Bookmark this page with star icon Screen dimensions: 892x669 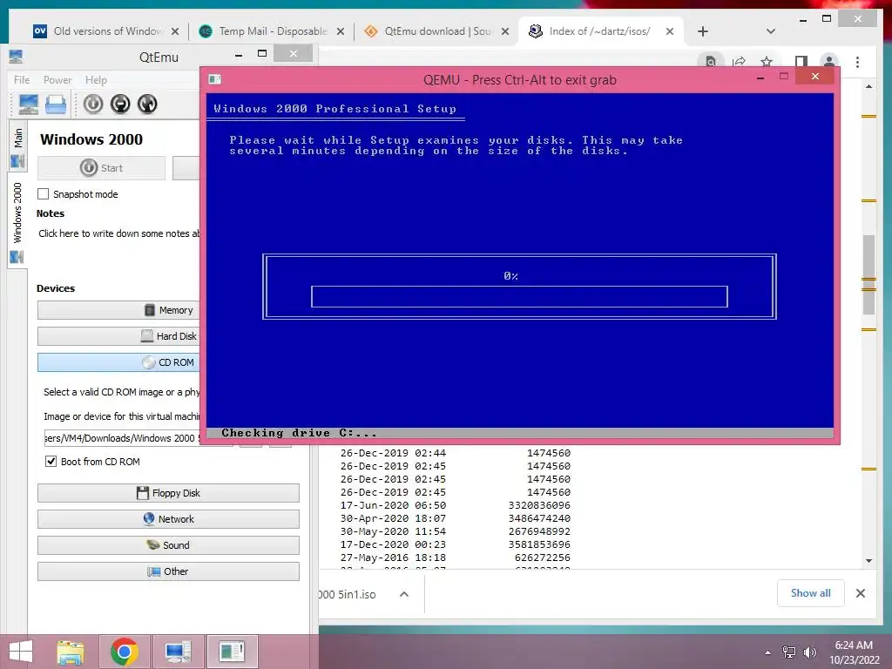(x=767, y=62)
